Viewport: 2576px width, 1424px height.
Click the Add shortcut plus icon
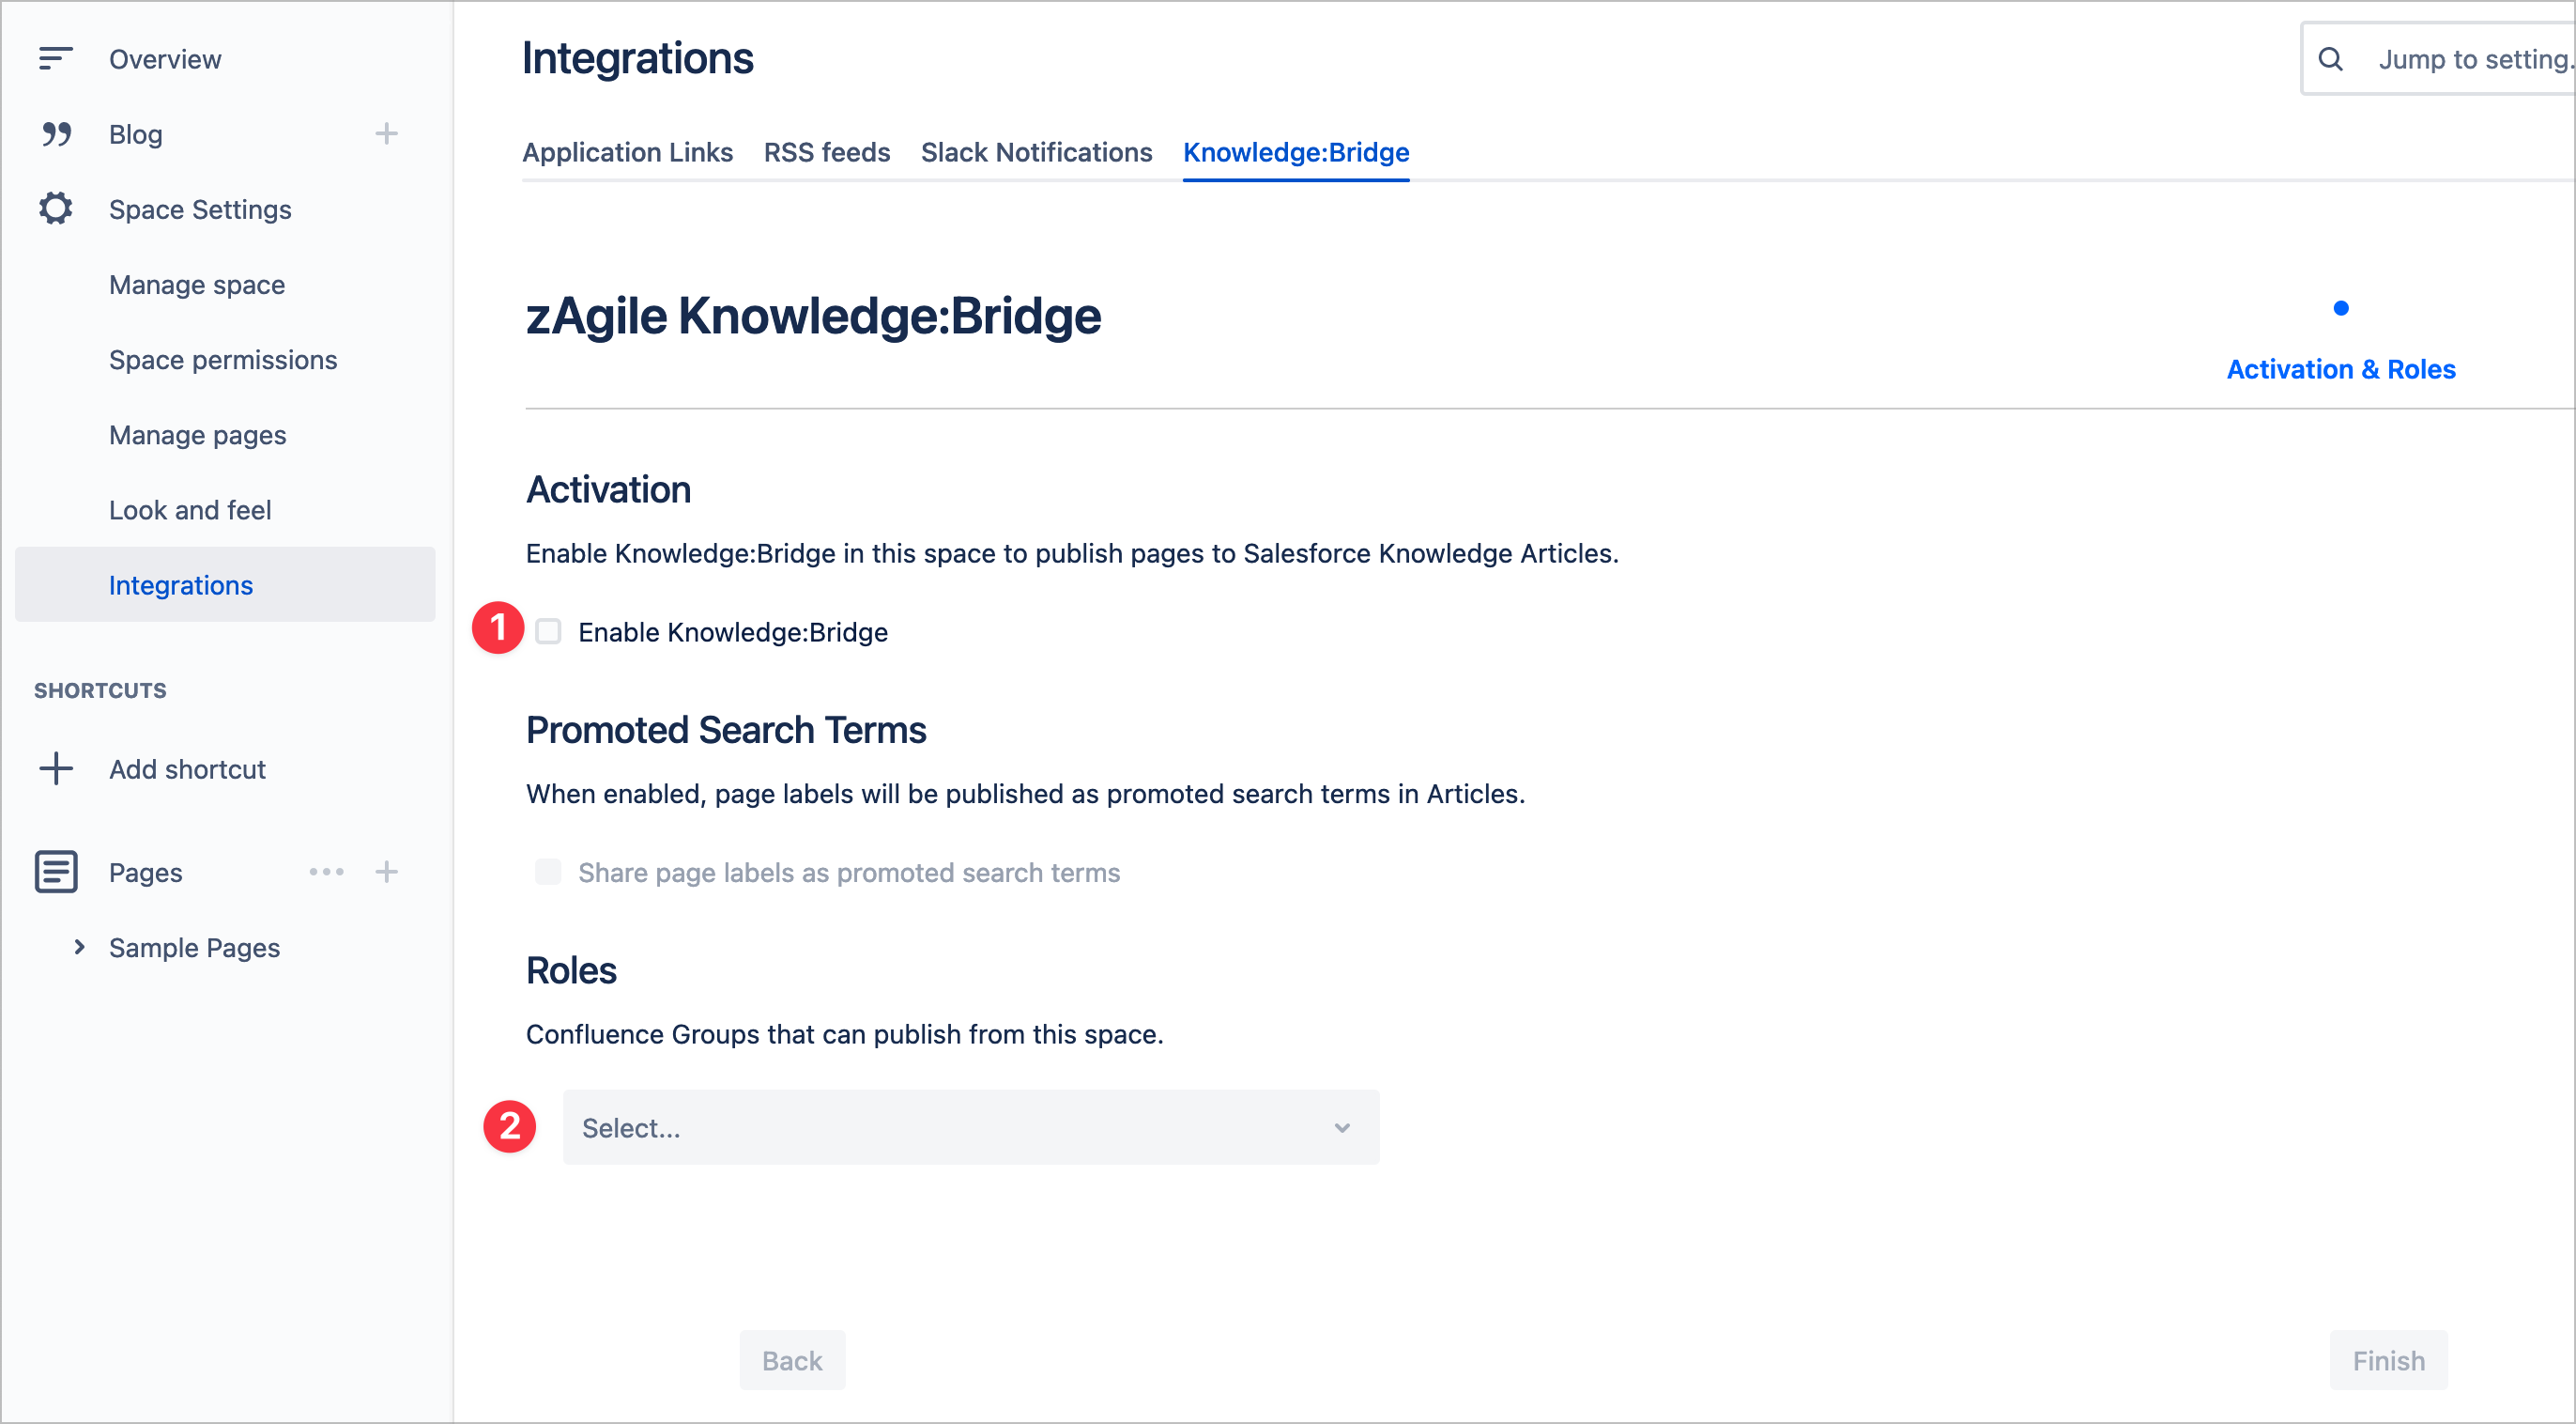pos(55,768)
